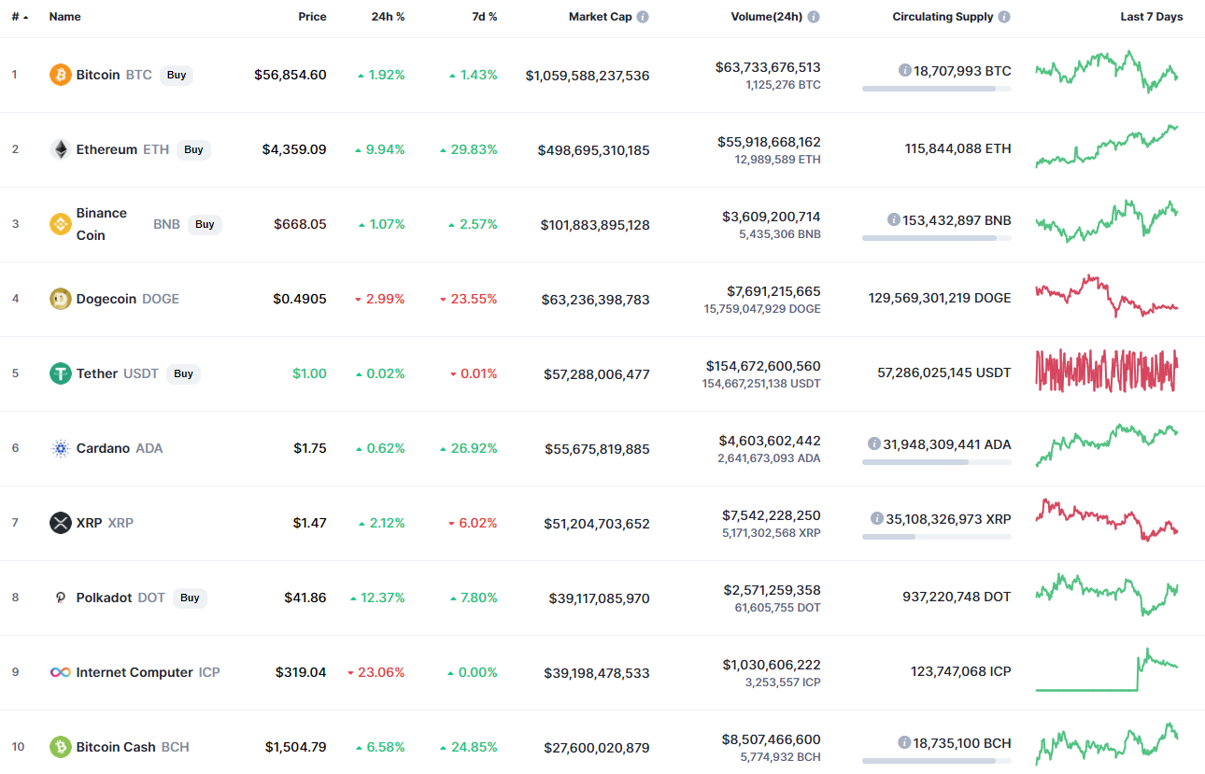1205x774 pixels.
Task: Sort table by Market Cap column header
Action: (600, 17)
